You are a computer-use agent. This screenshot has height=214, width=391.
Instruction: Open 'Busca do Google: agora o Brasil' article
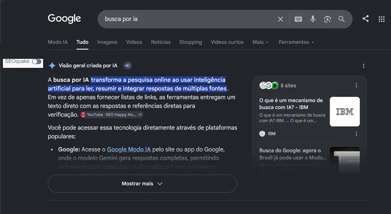(293, 154)
